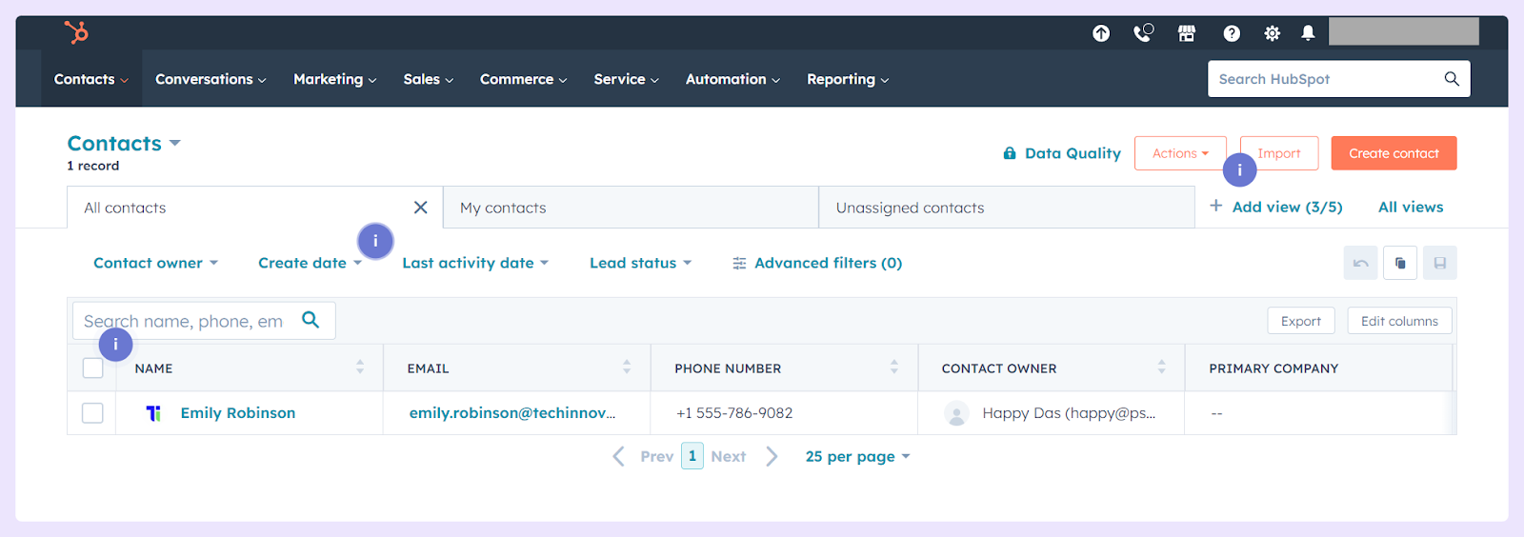
Task: Open the upgrade arrow icon
Action: click(1101, 33)
